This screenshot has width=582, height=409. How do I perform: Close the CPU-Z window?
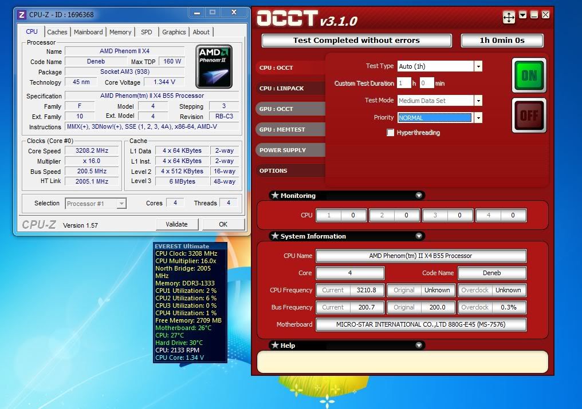coord(234,13)
